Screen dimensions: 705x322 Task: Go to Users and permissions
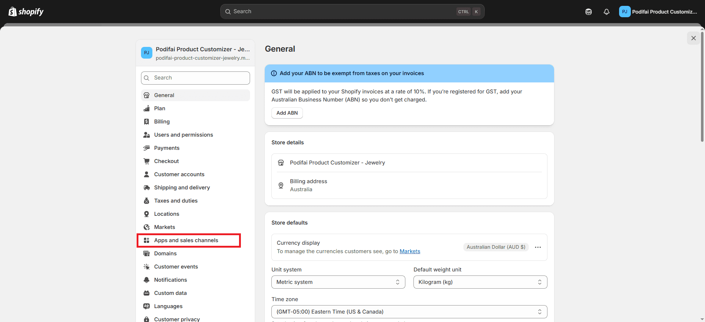click(x=195, y=135)
